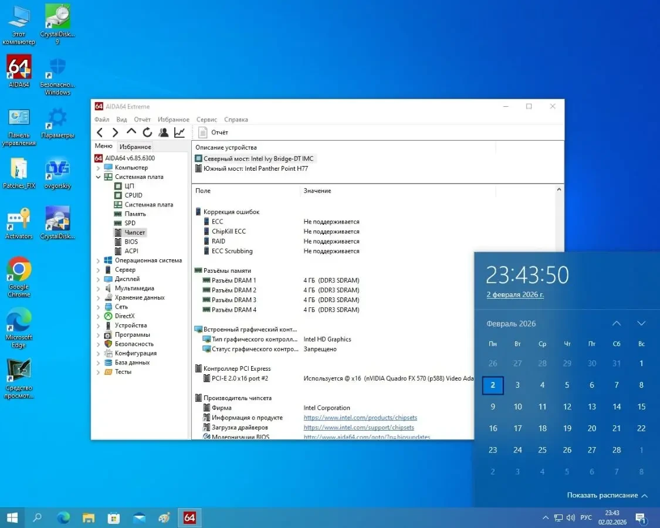Open the Patches_FIX folder icon

19,173
